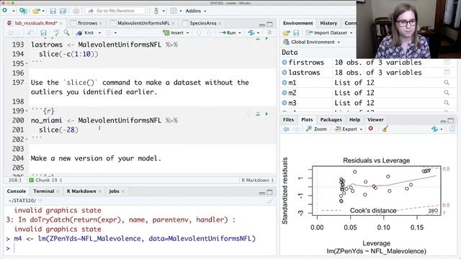Viewport: 461px width, 259px height.
Task: Change the R Markdown file type selector
Action: pyautogui.click(x=257, y=180)
